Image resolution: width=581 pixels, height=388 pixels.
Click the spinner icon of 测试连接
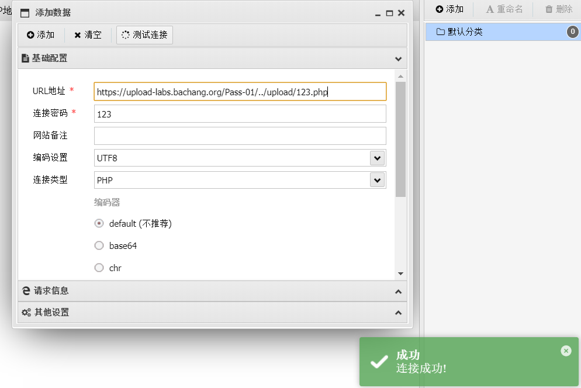click(x=126, y=34)
